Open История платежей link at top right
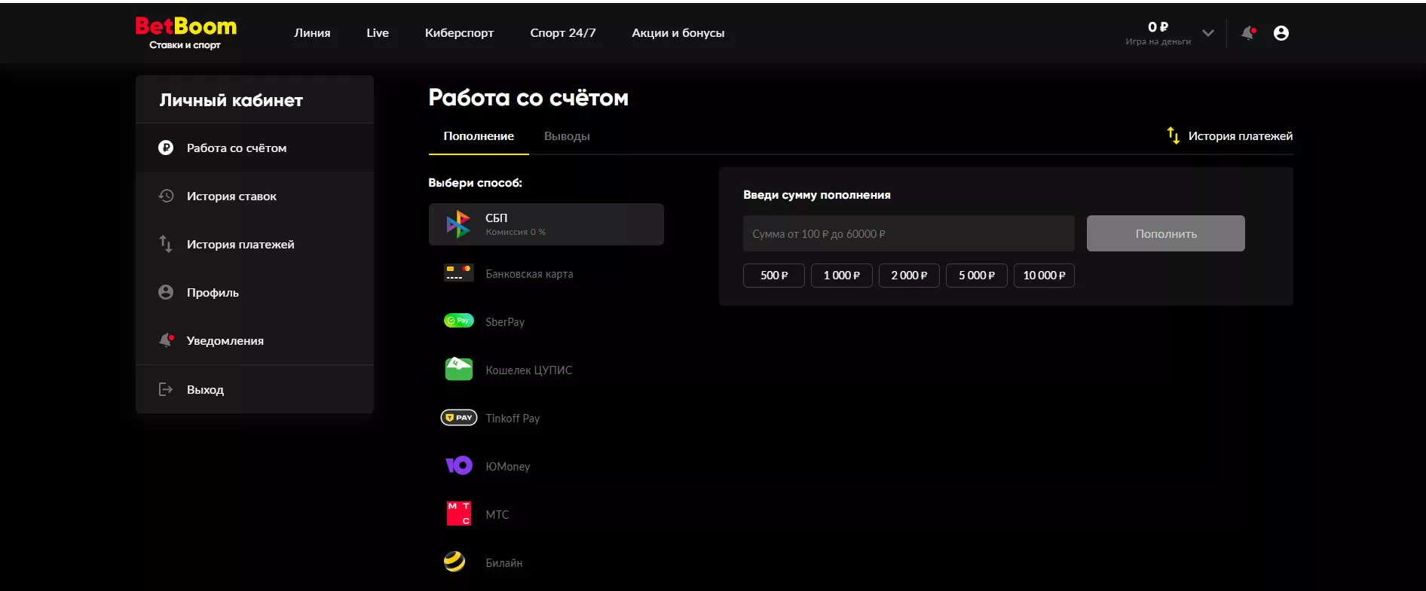Image resolution: width=1426 pixels, height=591 pixels. point(1229,136)
